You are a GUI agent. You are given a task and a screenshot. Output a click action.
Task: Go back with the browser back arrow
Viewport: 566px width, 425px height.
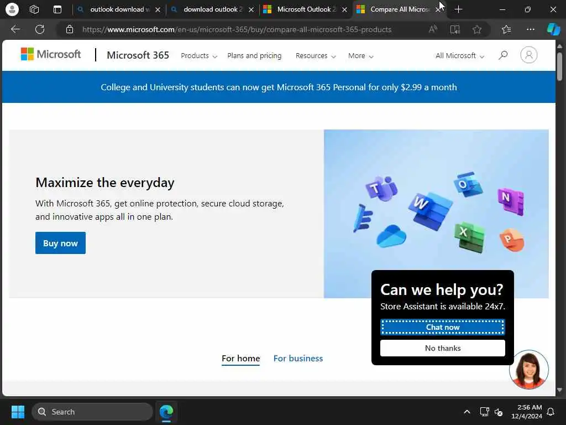(x=15, y=29)
